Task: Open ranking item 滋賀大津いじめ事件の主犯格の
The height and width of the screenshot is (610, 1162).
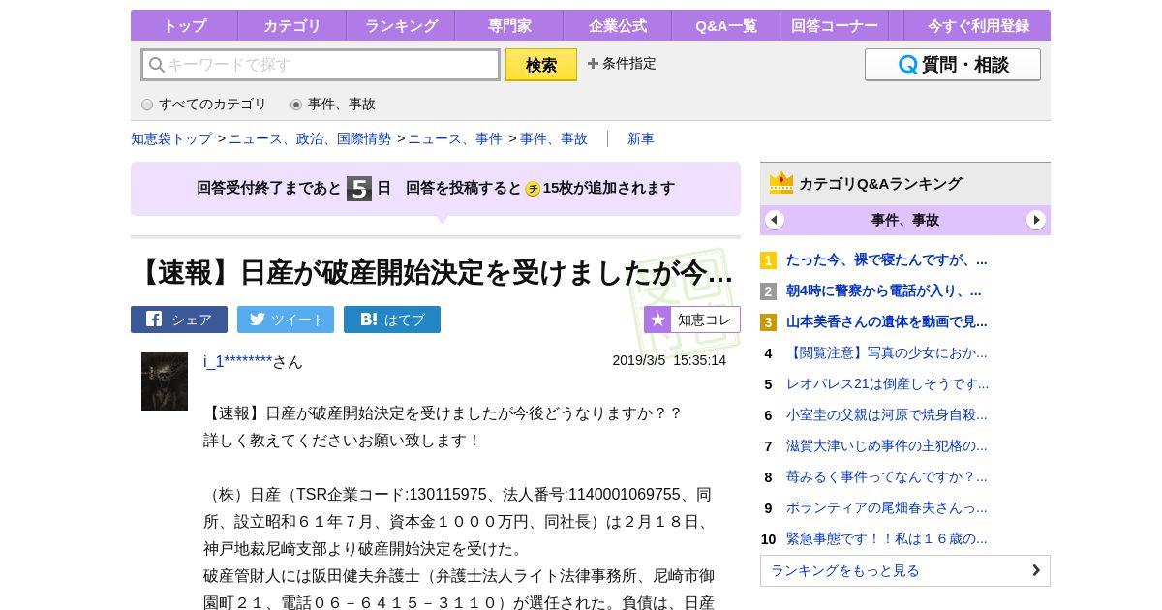Action: click(887, 445)
